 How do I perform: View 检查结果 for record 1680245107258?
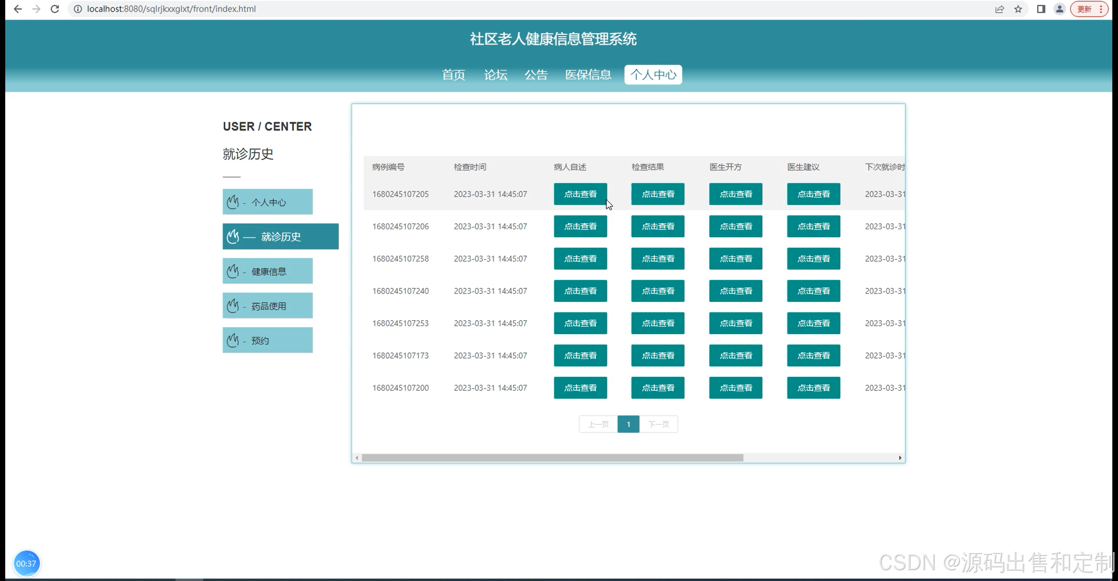(658, 259)
